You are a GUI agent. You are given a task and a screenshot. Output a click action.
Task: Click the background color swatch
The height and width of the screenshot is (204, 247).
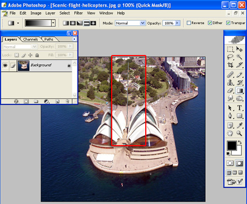pos(238,152)
